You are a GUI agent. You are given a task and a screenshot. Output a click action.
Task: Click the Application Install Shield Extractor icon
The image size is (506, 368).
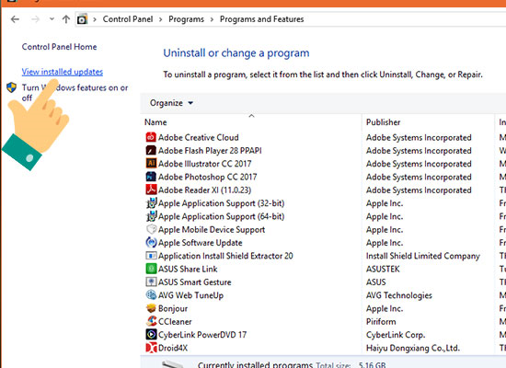(151, 256)
